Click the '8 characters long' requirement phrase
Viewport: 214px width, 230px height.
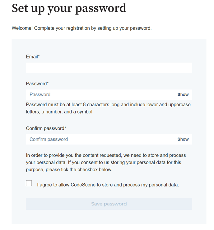101,105
